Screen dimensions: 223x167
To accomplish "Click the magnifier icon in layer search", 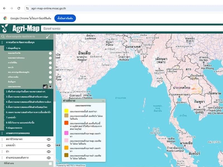I will pos(3,36).
